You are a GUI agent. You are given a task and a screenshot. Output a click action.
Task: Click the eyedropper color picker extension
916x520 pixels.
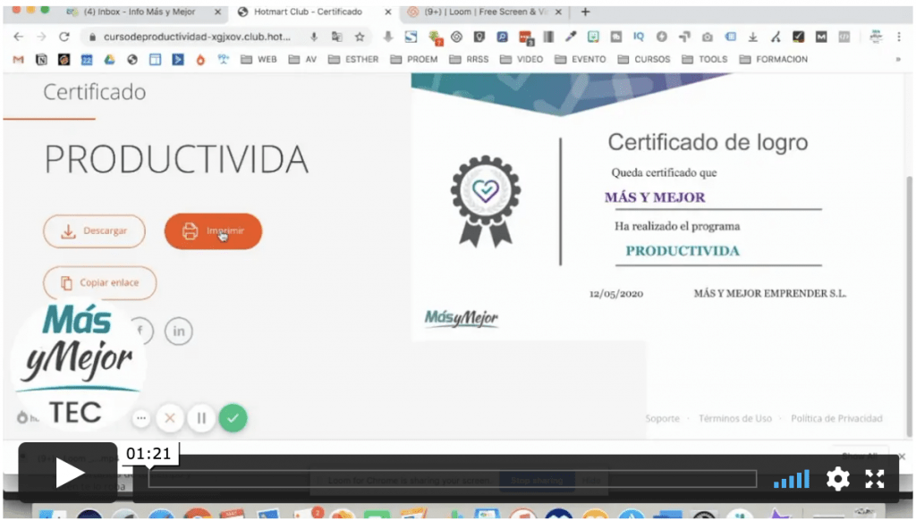click(571, 37)
